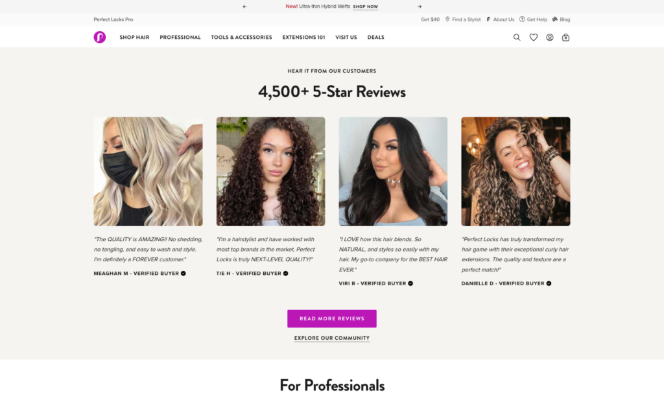
Task: Click the Read More Reviews button
Action: [332, 318]
